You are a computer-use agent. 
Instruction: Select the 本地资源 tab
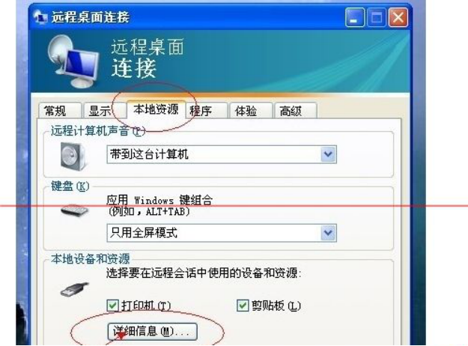coord(156,109)
